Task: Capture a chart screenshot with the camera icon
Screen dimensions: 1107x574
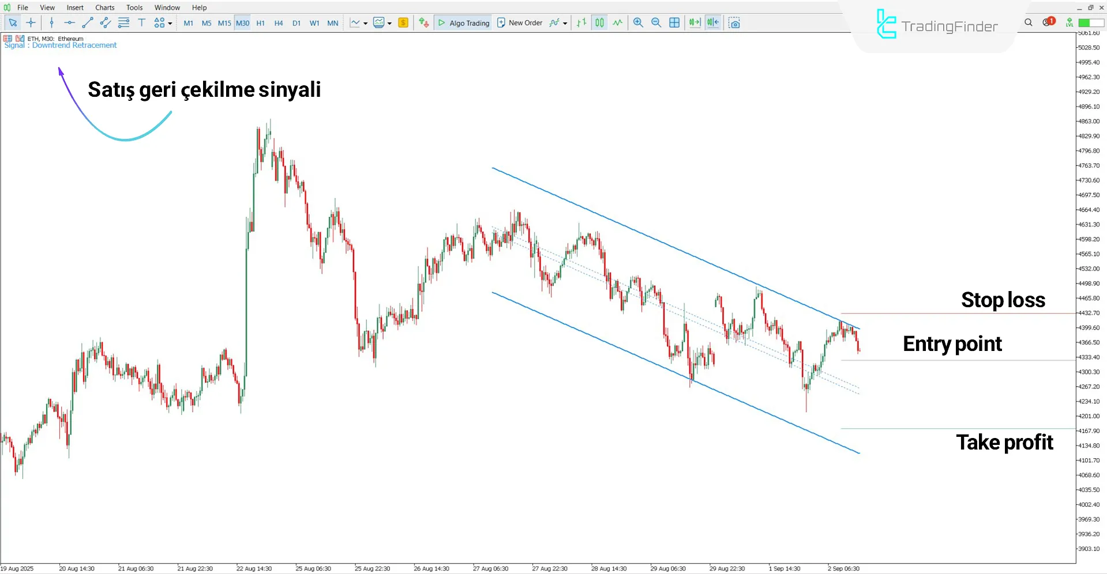Action: 734,22
